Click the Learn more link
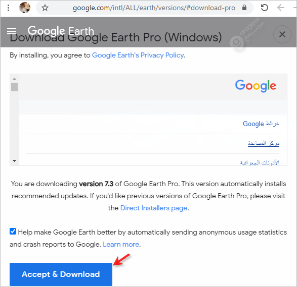 point(121,244)
